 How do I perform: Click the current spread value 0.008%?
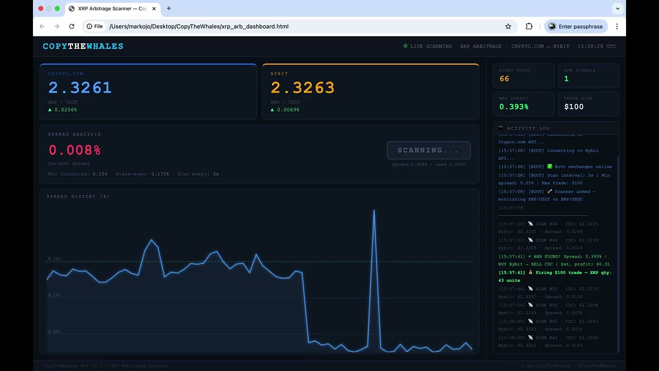pos(75,150)
